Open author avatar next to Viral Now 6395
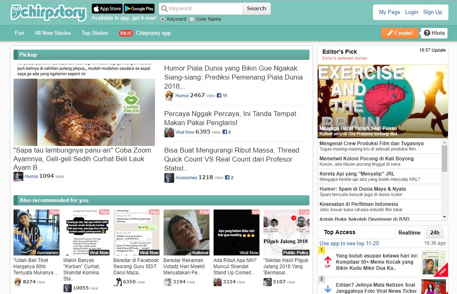 (x=169, y=132)
